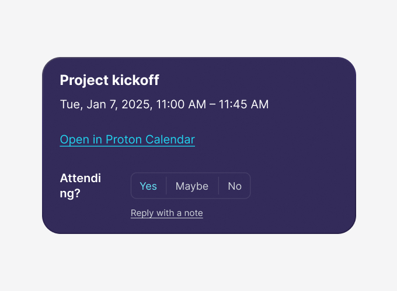Open in Proton Calendar link

pos(127,140)
